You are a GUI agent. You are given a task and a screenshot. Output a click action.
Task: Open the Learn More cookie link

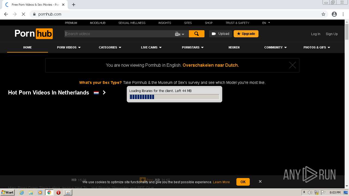click(221, 182)
